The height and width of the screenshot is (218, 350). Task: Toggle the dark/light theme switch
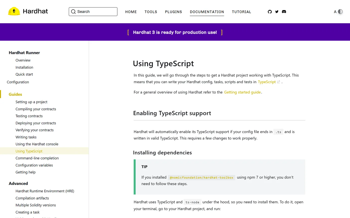pyautogui.click(x=340, y=12)
